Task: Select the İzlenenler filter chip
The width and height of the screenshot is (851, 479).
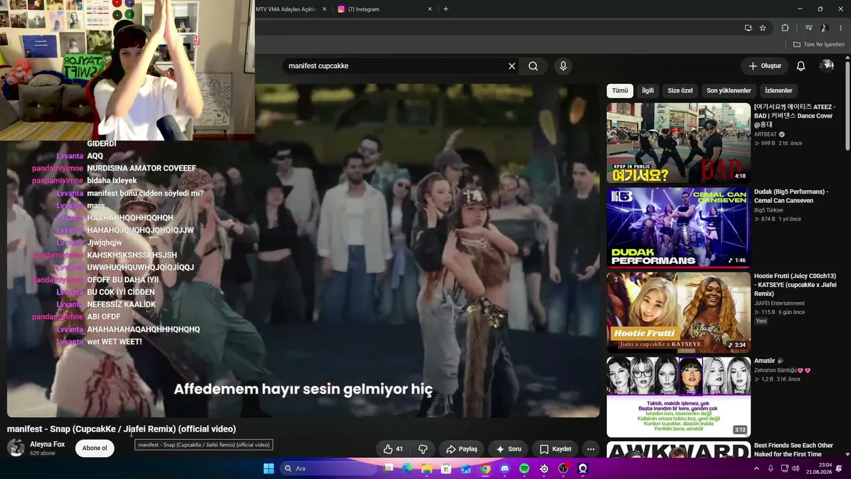Action: (x=779, y=90)
